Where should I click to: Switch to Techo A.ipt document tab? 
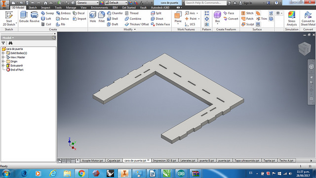pyautogui.click(x=286, y=161)
